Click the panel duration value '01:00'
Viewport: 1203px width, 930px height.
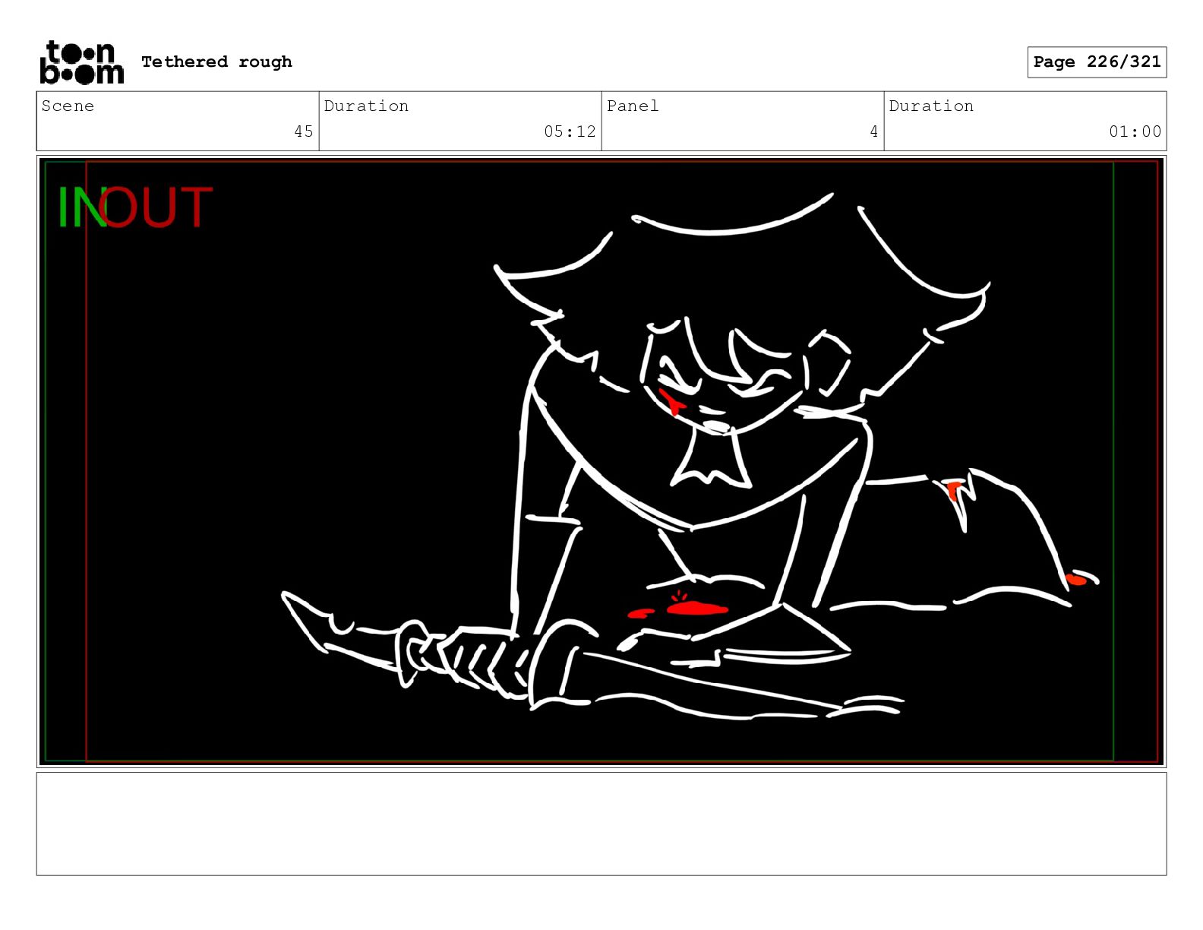tap(1135, 131)
